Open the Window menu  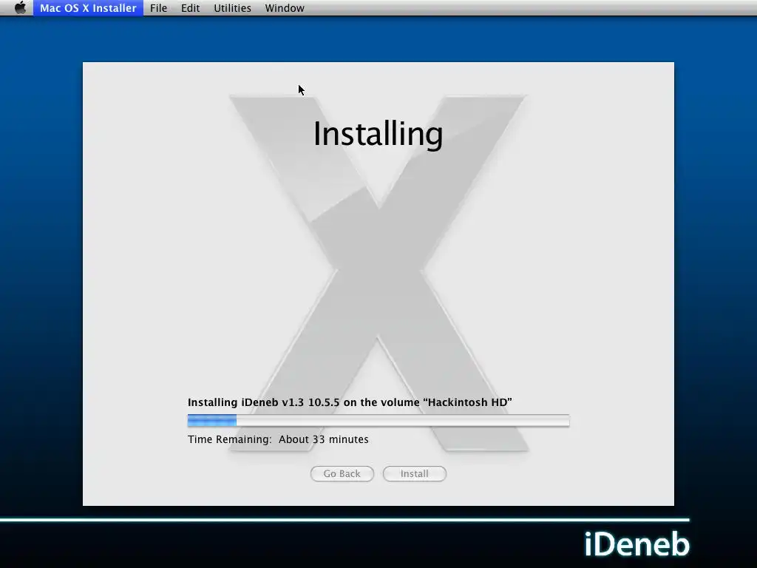click(x=285, y=7)
